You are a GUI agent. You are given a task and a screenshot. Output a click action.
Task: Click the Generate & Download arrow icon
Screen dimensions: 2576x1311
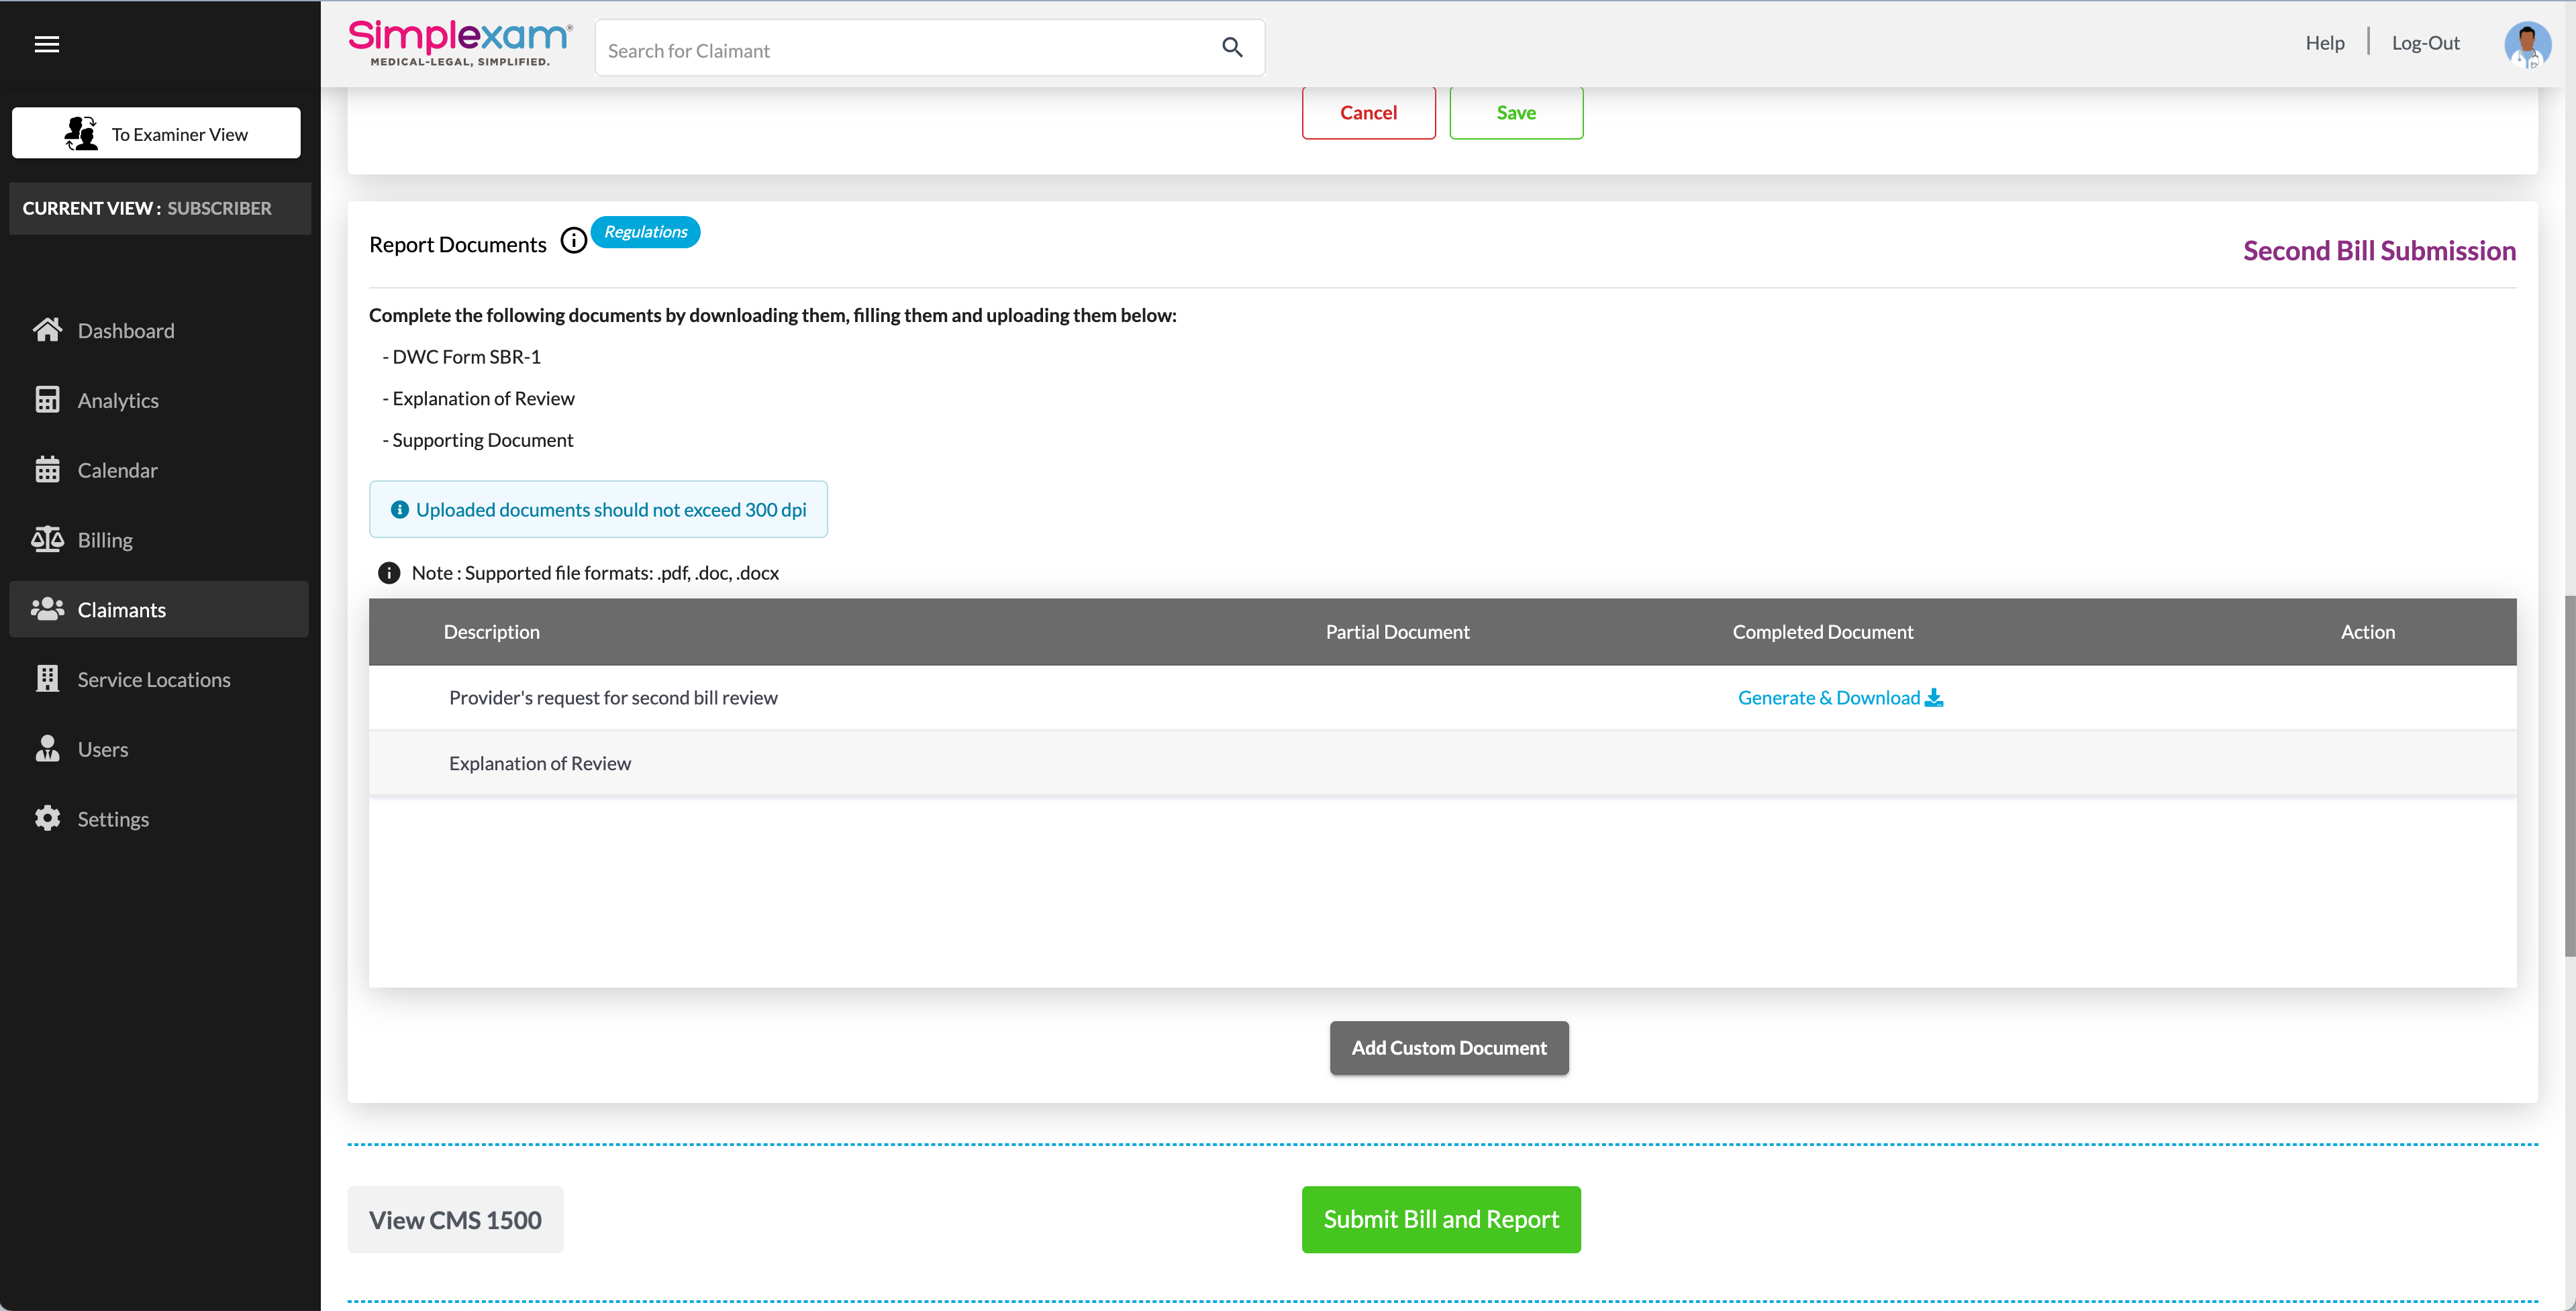pyautogui.click(x=1934, y=698)
